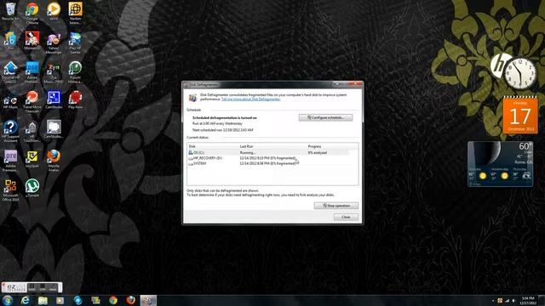Screen dimensions: 545x306
Task: Launch uTorrent from the desktop
Action: (32, 188)
